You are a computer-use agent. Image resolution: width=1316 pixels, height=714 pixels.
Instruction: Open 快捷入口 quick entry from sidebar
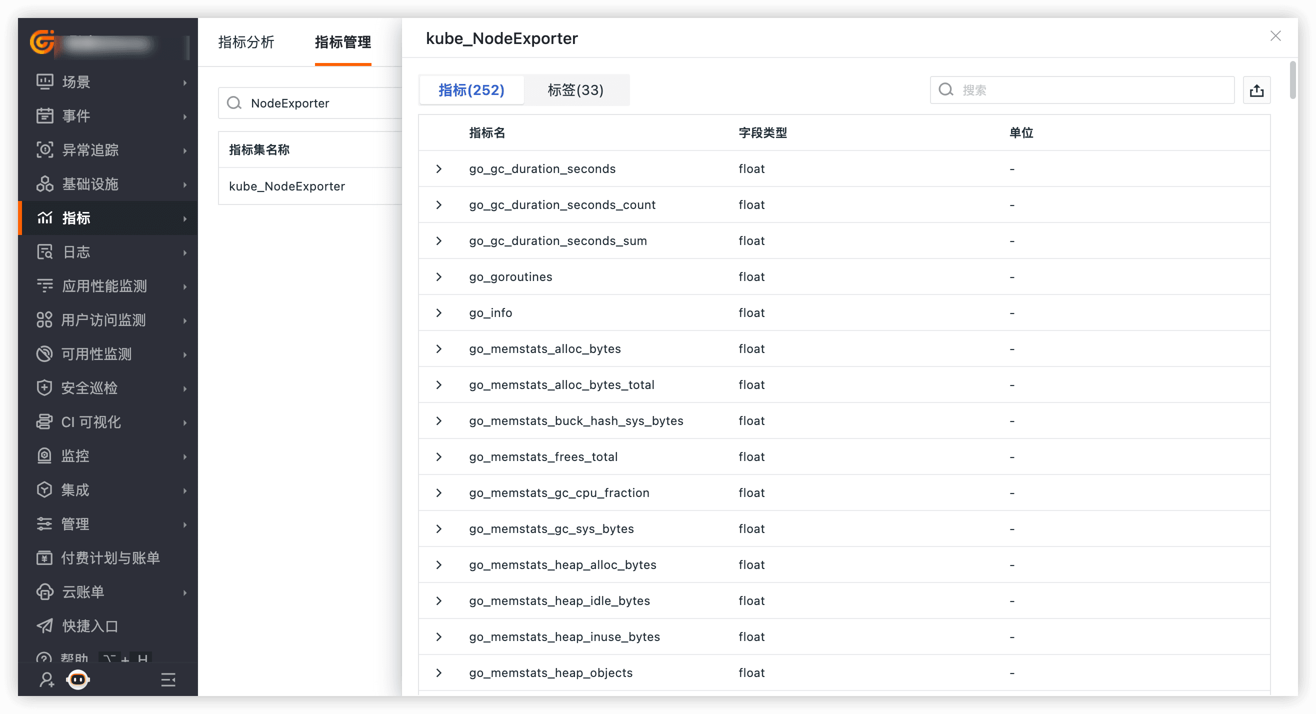[x=90, y=625]
